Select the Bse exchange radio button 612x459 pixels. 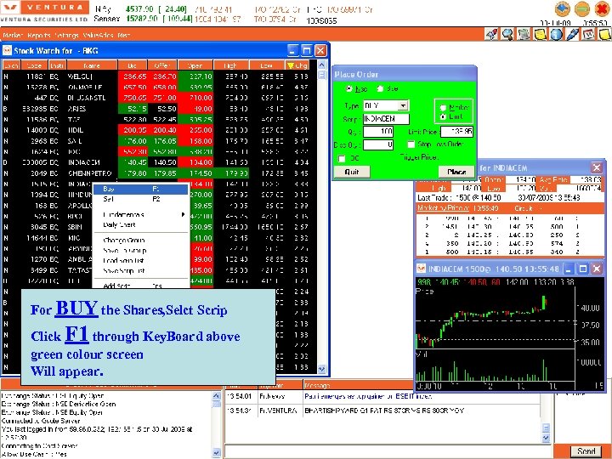[380, 88]
